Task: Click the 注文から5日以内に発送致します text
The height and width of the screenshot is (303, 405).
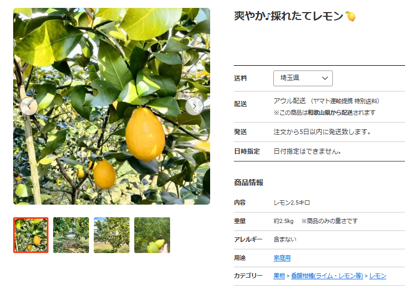Action: 322,132
